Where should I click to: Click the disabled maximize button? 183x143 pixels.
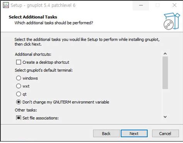(158, 5)
